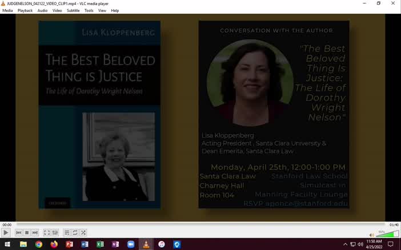
Task: Skip to previous media track
Action: point(19,233)
